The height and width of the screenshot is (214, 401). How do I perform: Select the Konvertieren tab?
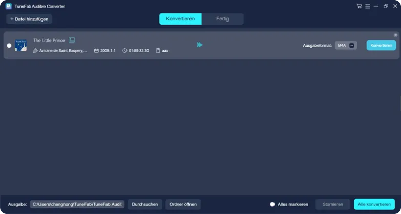pyautogui.click(x=180, y=19)
